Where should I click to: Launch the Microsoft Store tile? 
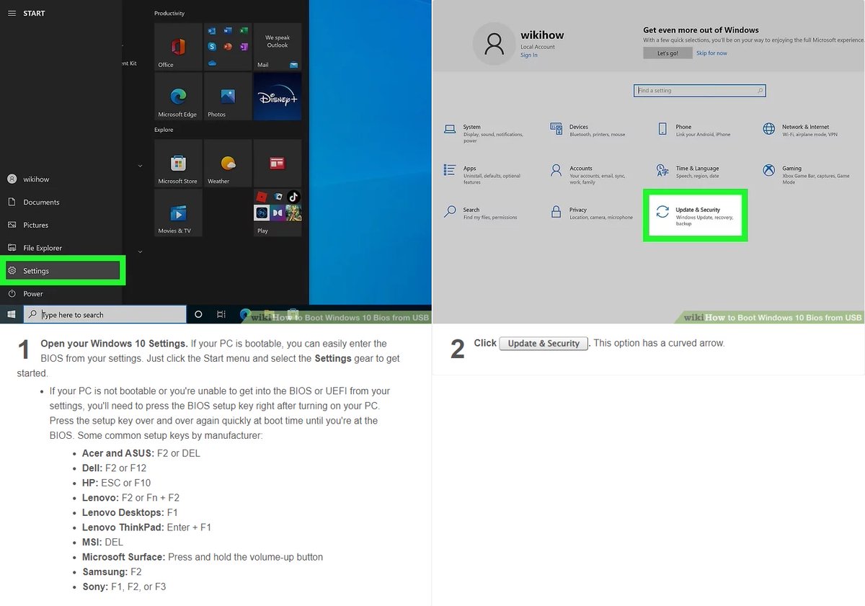pos(178,163)
